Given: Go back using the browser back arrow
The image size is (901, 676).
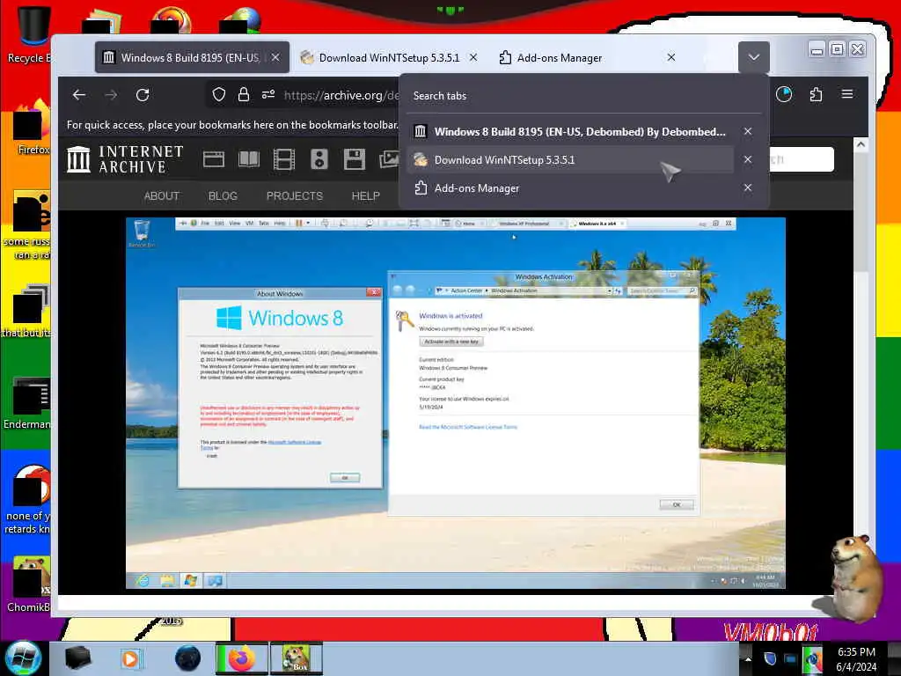Looking at the screenshot, I should [x=79, y=95].
